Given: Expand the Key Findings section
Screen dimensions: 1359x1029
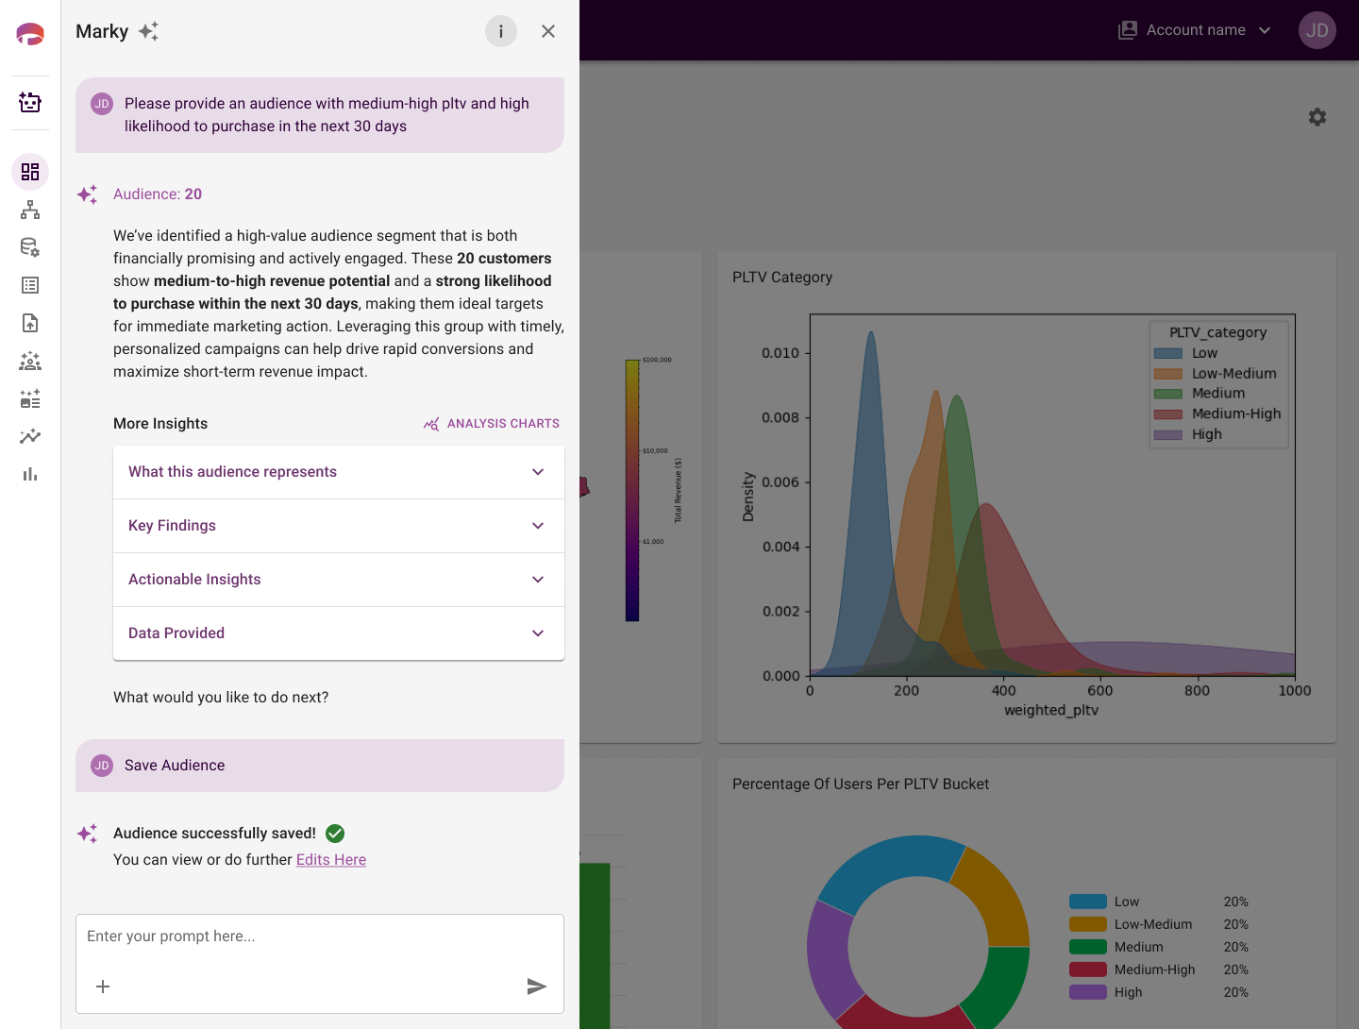Looking at the screenshot, I should [x=339, y=526].
